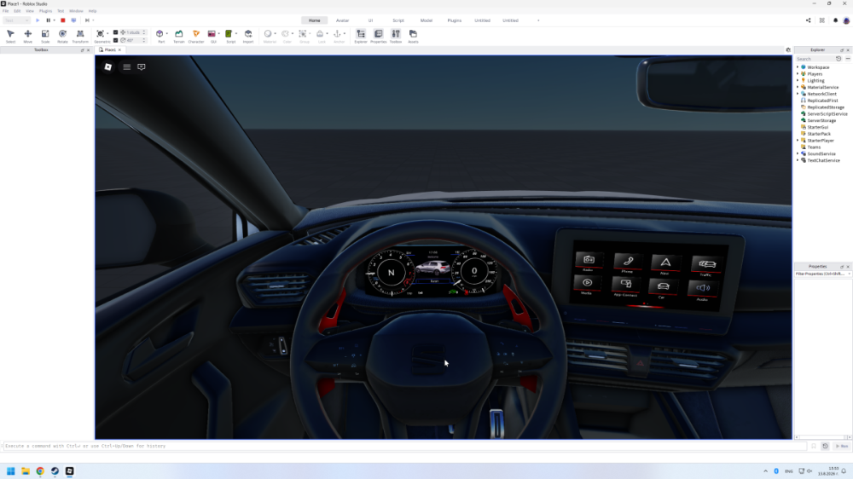Activate the Move tool

point(28,36)
